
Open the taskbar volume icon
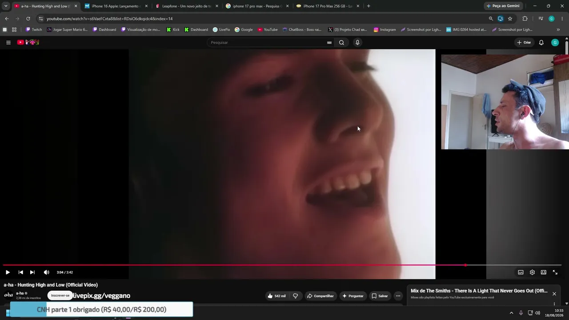(x=537, y=313)
